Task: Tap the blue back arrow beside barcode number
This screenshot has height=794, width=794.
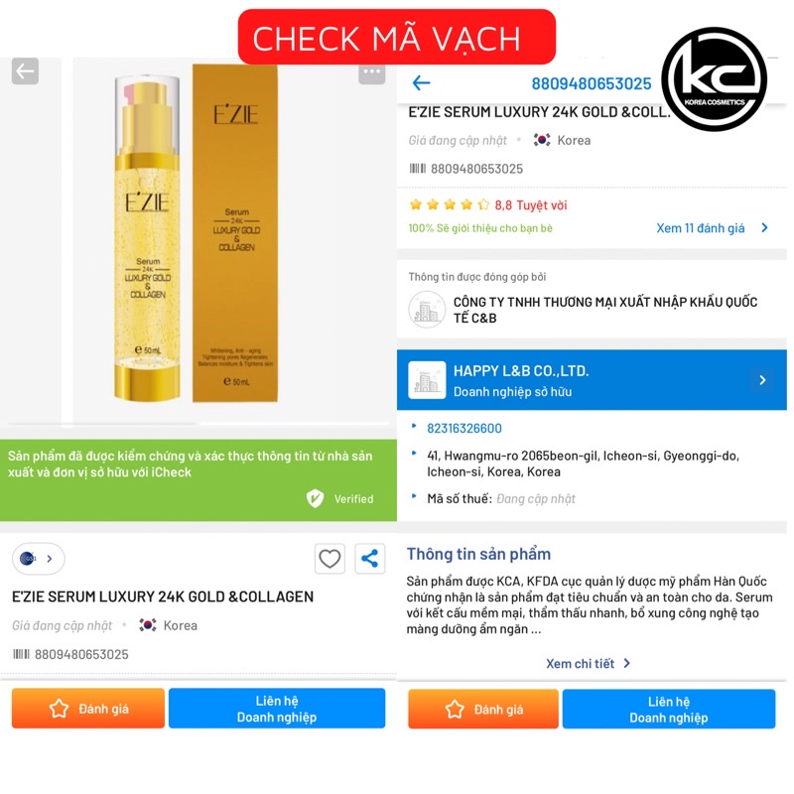Action: [421, 82]
